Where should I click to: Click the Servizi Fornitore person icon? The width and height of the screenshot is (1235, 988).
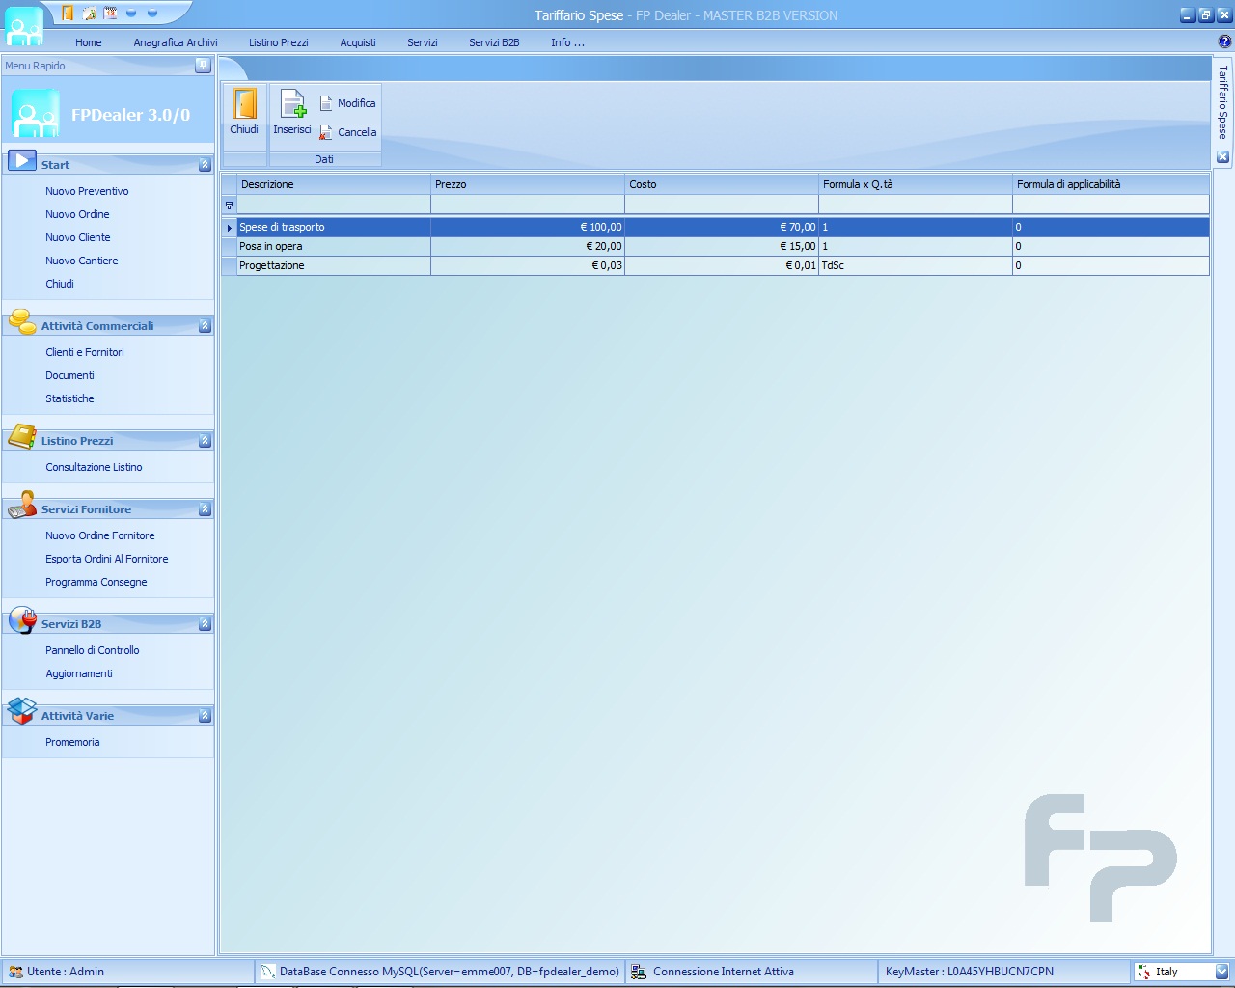22,505
